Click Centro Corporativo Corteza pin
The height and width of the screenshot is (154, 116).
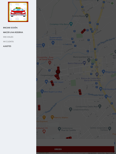(x=110, y=128)
